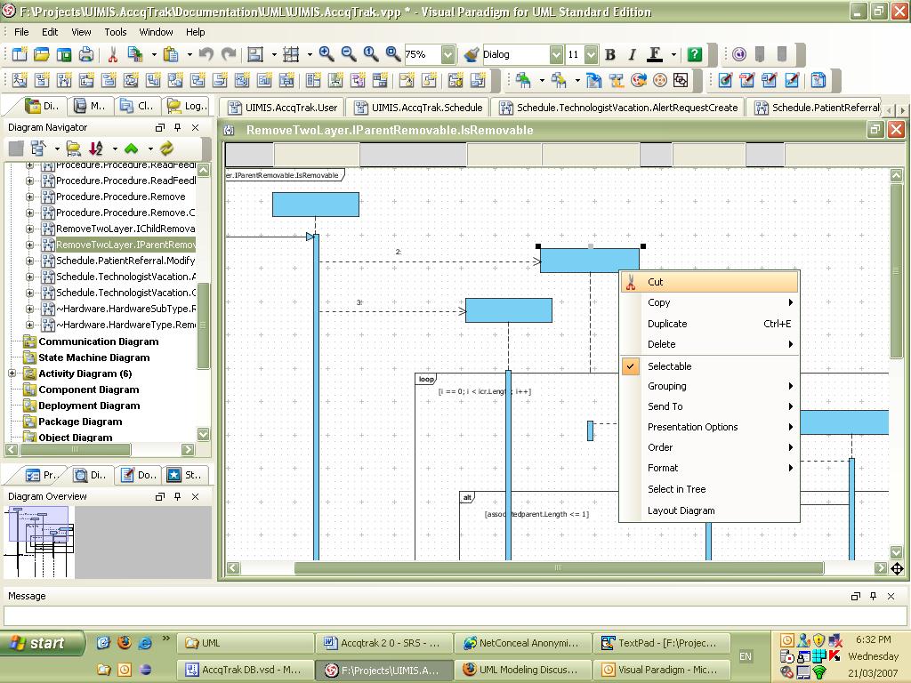Image resolution: width=911 pixels, height=683 pixels.
Task: Select the Communication Diagram tree item
Action: pos(98,341)
